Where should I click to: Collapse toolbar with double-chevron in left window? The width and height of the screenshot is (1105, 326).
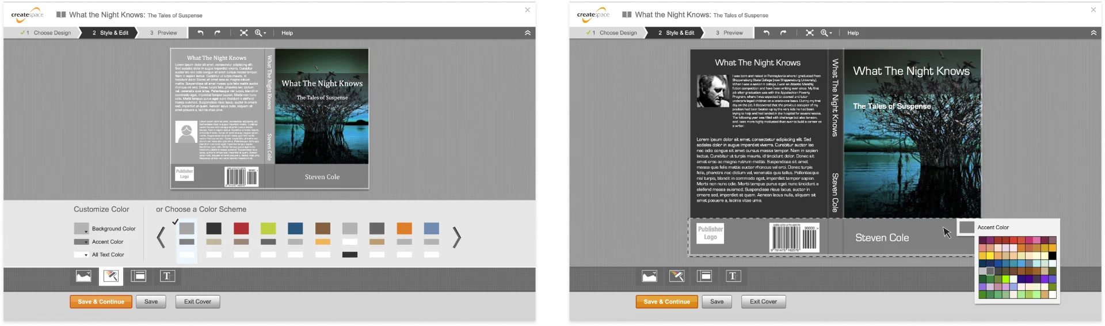click(527, 33)
